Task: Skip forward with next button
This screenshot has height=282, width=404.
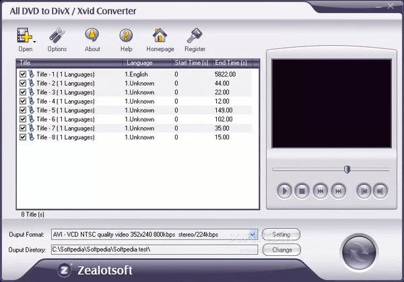Action: pyautogui.click(x=338, y=191)
